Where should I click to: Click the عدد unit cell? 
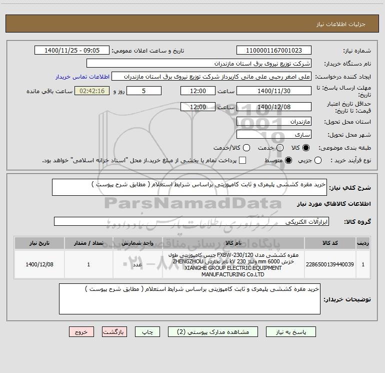[x=137, y=264]
